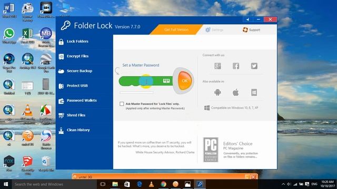Click the Facebook icon
Viewport: 337px width, 189px height.
click(x=236, y=66)
